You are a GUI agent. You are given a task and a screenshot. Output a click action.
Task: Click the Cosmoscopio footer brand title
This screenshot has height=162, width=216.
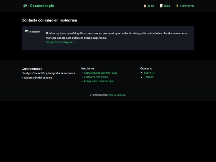(x=32, y=69)
